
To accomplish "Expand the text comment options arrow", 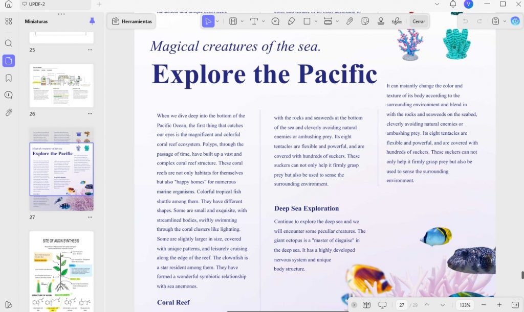I will point(264,21).
